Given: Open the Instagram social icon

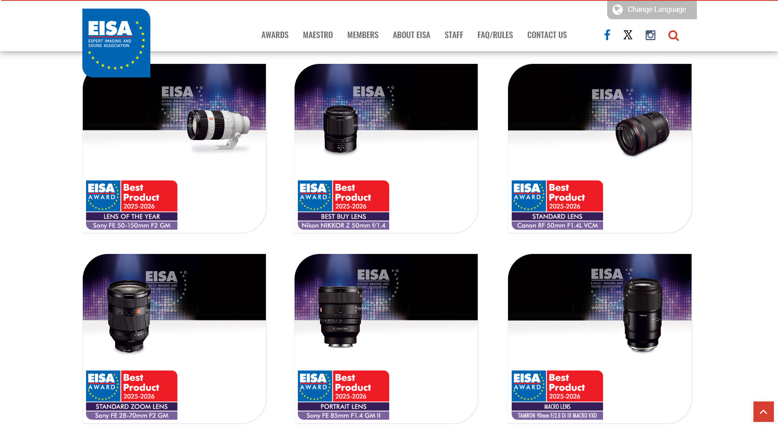Looking at the screenshot, I should (x=650, y=35).
